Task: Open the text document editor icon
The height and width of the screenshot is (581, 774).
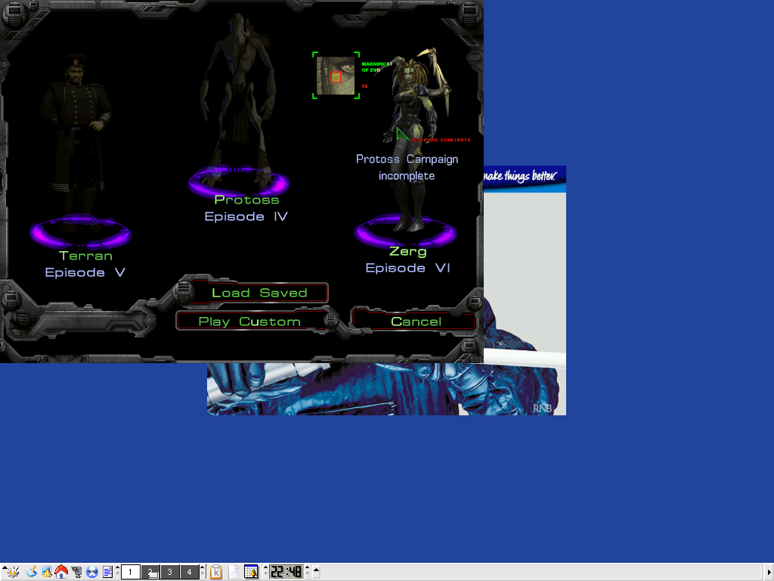Action: tap(107, 572)
